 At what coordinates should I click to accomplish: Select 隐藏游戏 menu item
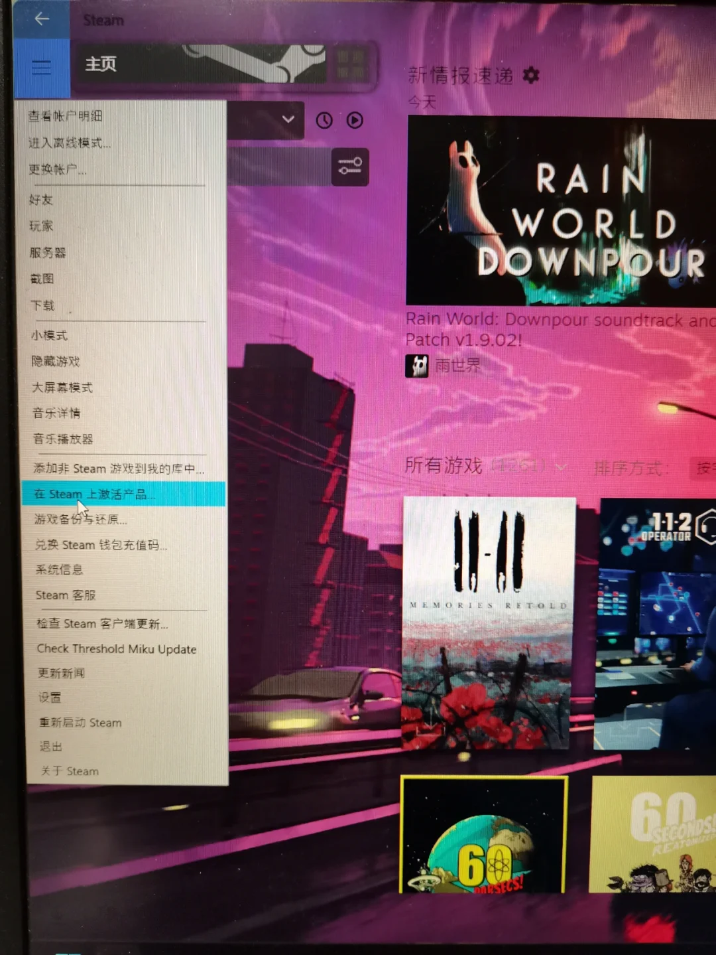[x=56, y=361]
